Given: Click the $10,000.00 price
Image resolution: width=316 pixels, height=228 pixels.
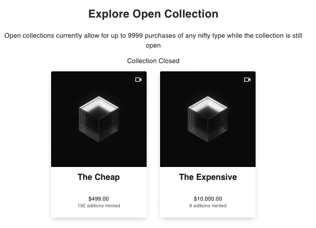Looking at the screenshot, I should pos(208,199).
